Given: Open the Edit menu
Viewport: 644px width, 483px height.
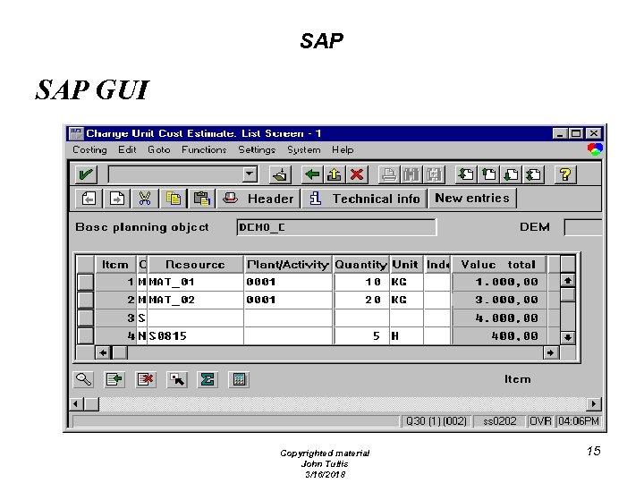Looking at the screenshot, I should 127,150.
